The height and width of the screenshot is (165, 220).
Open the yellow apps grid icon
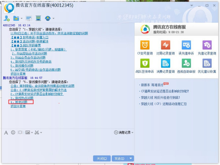pyautogui.click(x=38, y=18)
